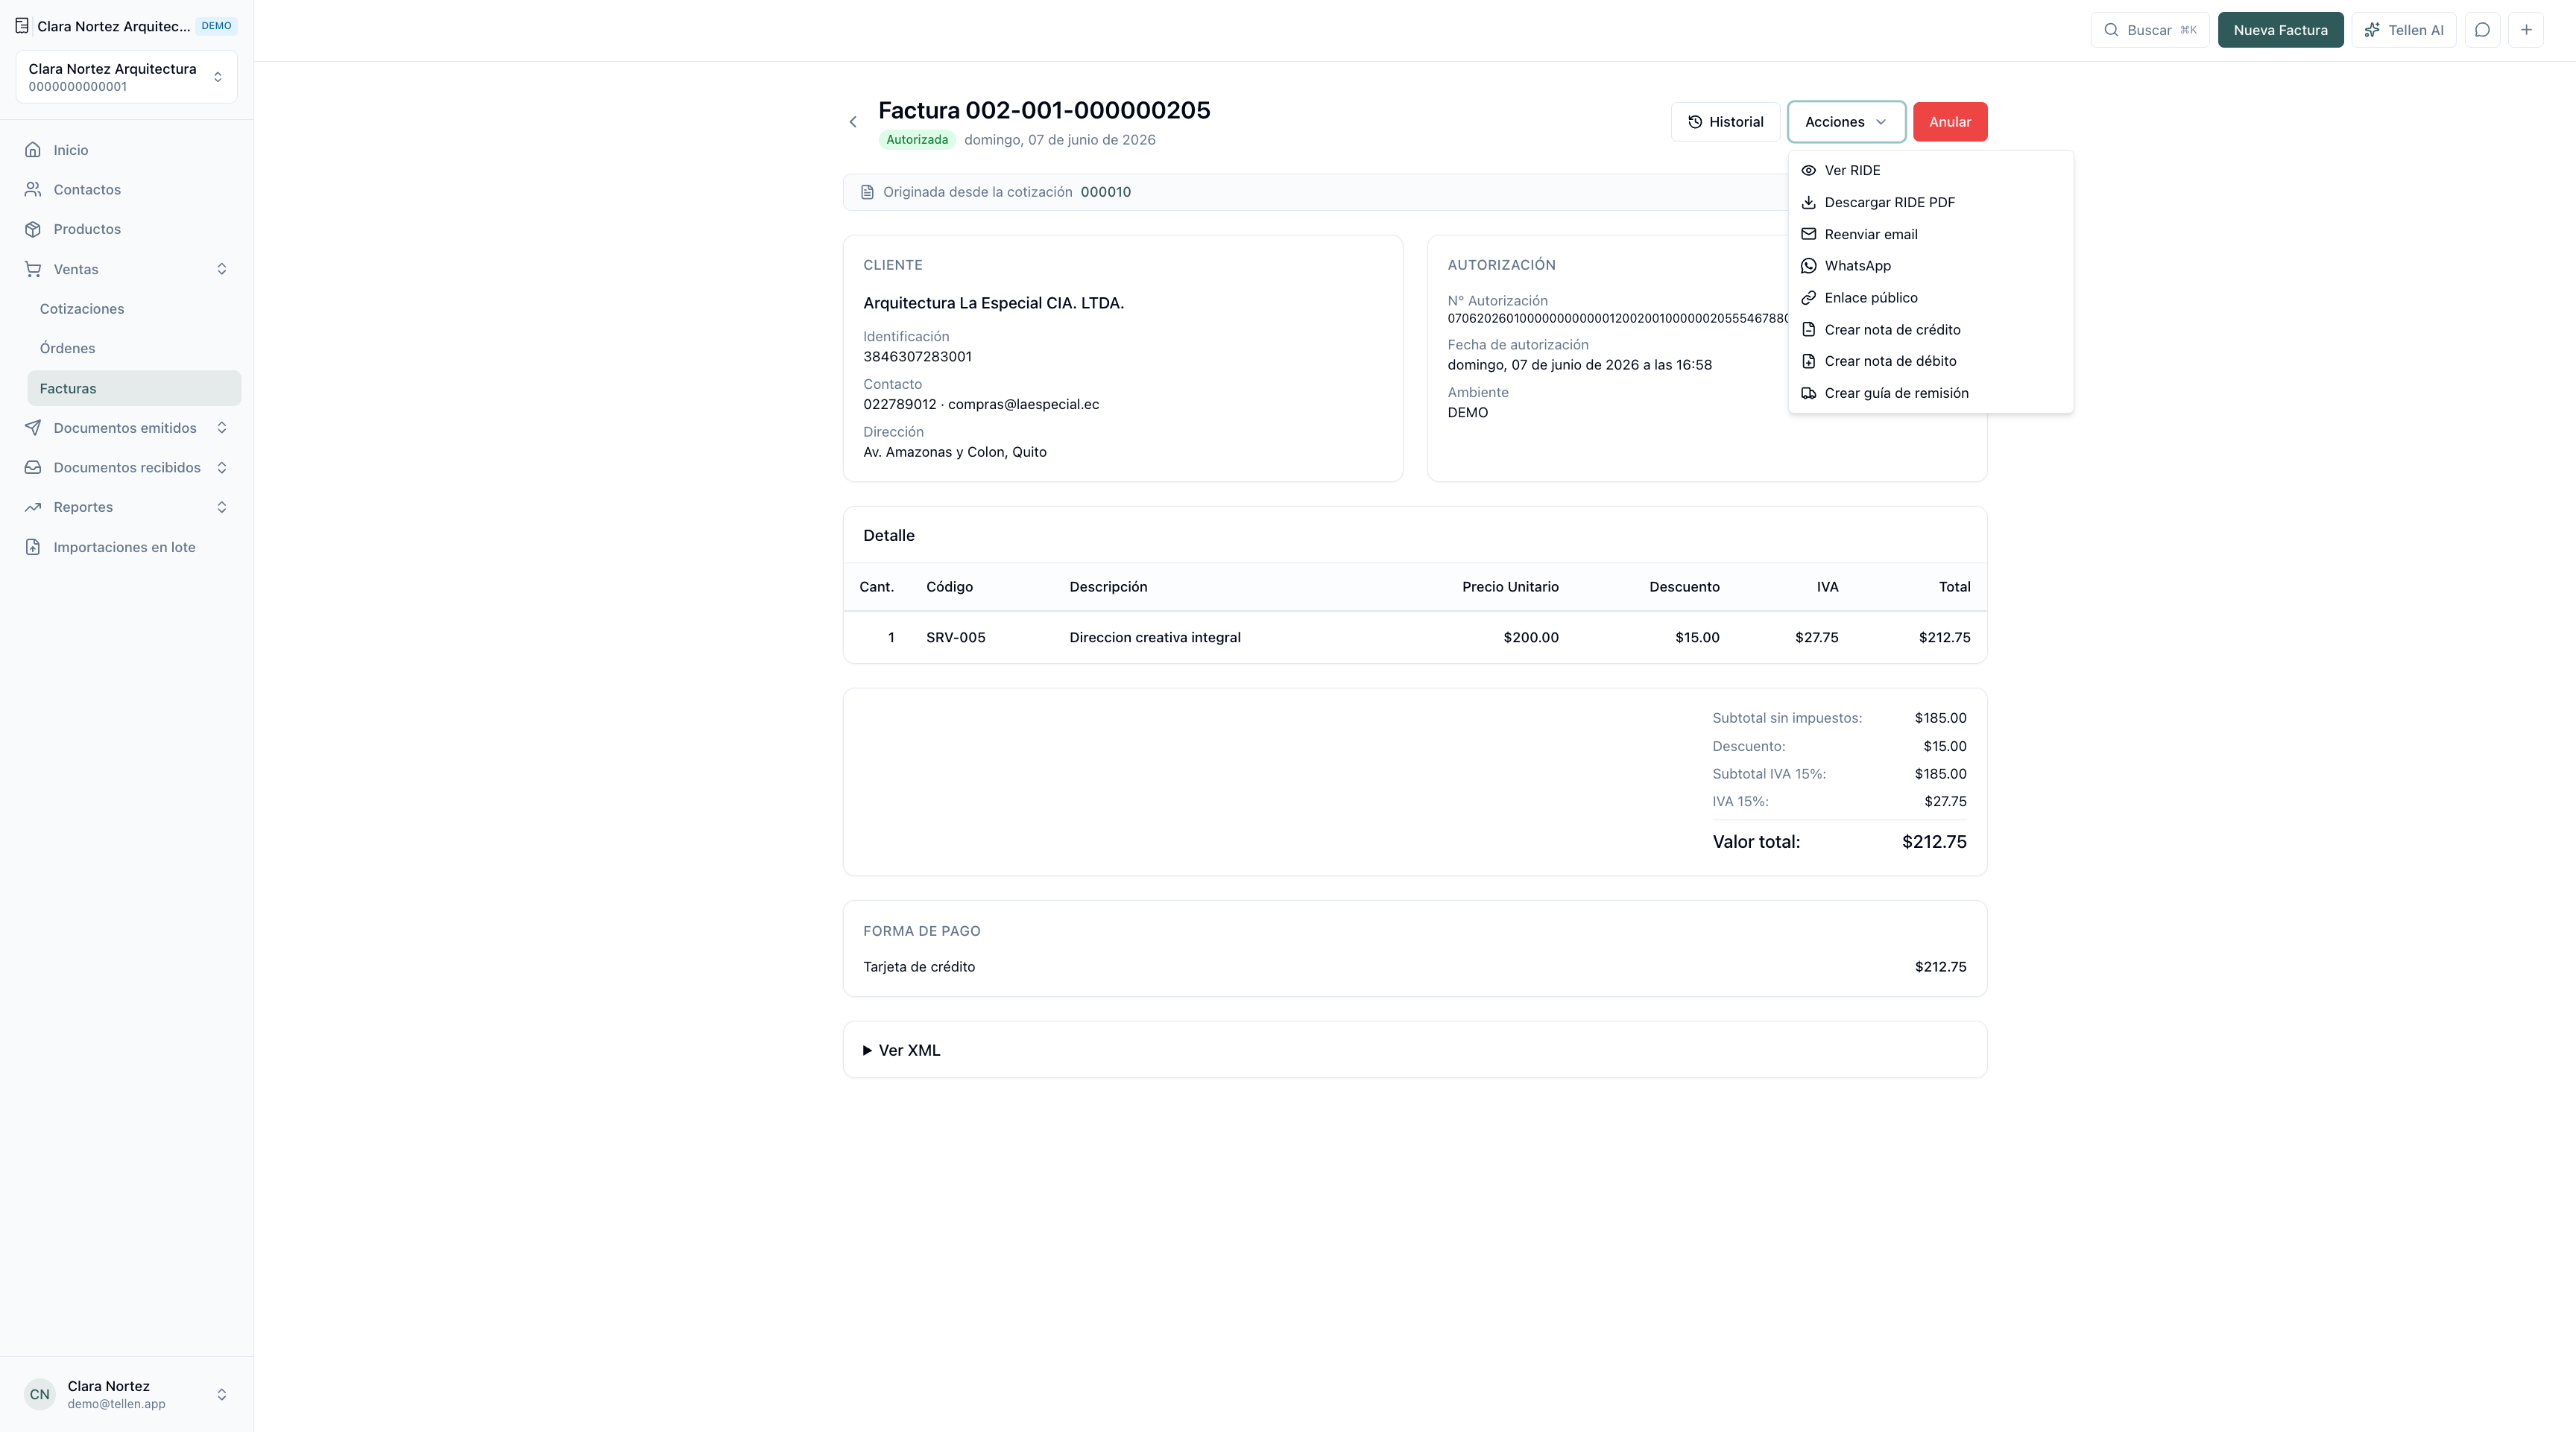The image size is (2576, 1432).
Task: Click address Av. Amazonas y Colon, Quito
Action: tap(954, 453)
